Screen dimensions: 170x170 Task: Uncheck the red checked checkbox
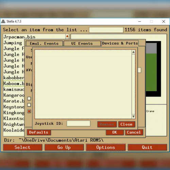coord(29,111)
